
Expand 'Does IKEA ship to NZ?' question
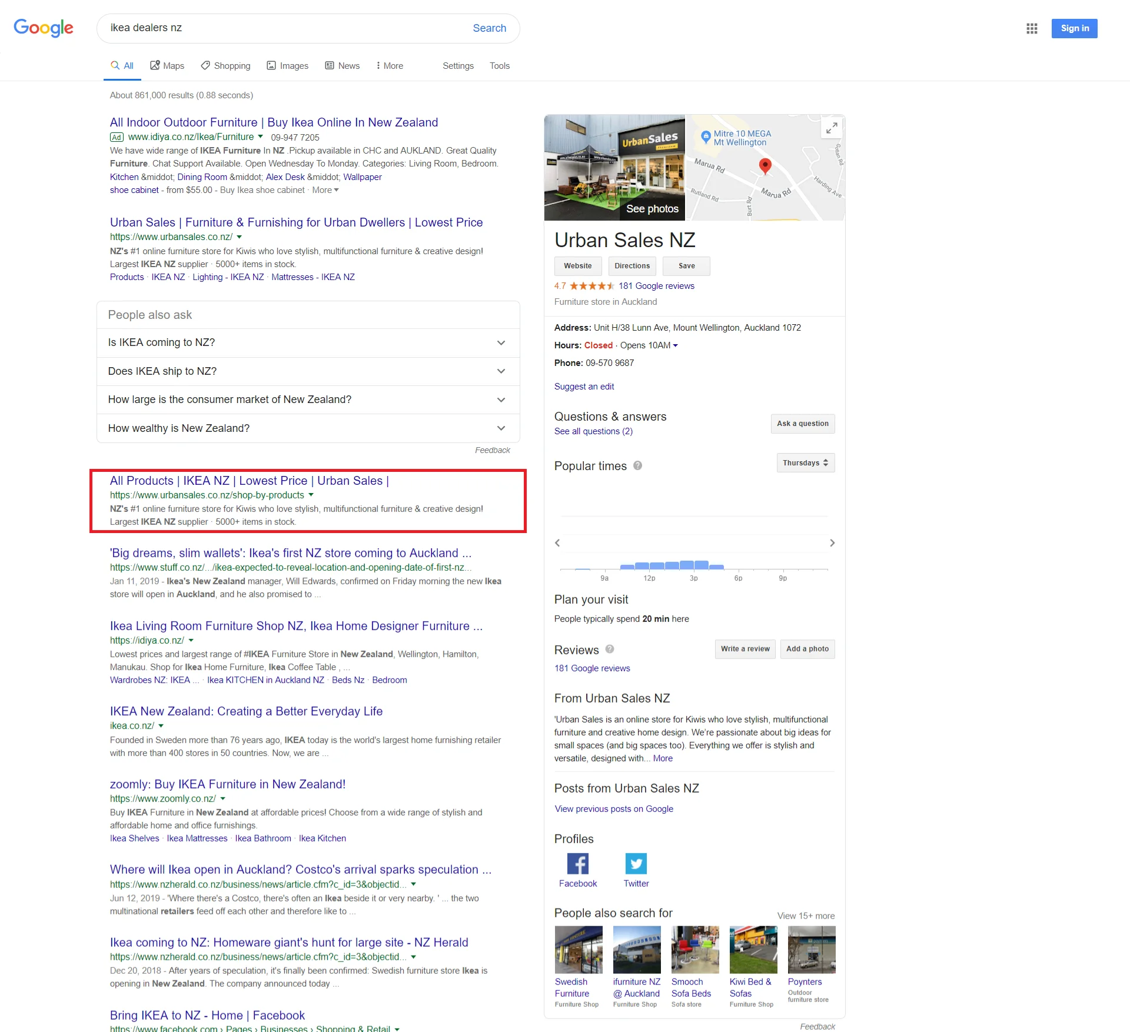coord(308,371)
